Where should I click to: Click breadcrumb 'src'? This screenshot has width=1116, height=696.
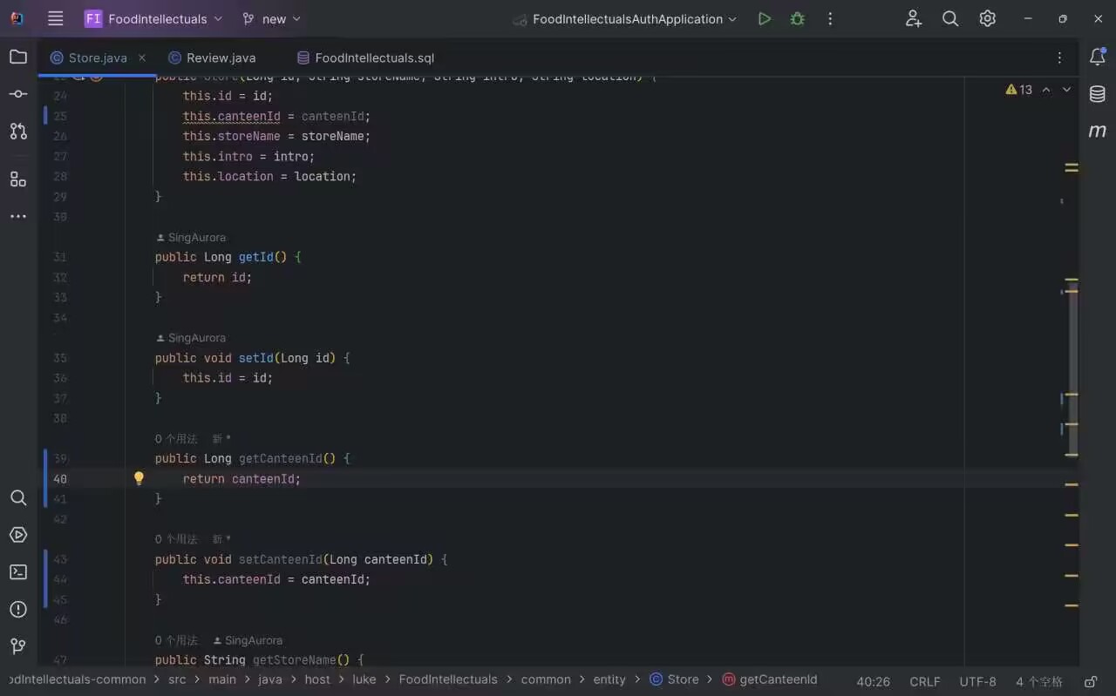click(x=177, y=679)
